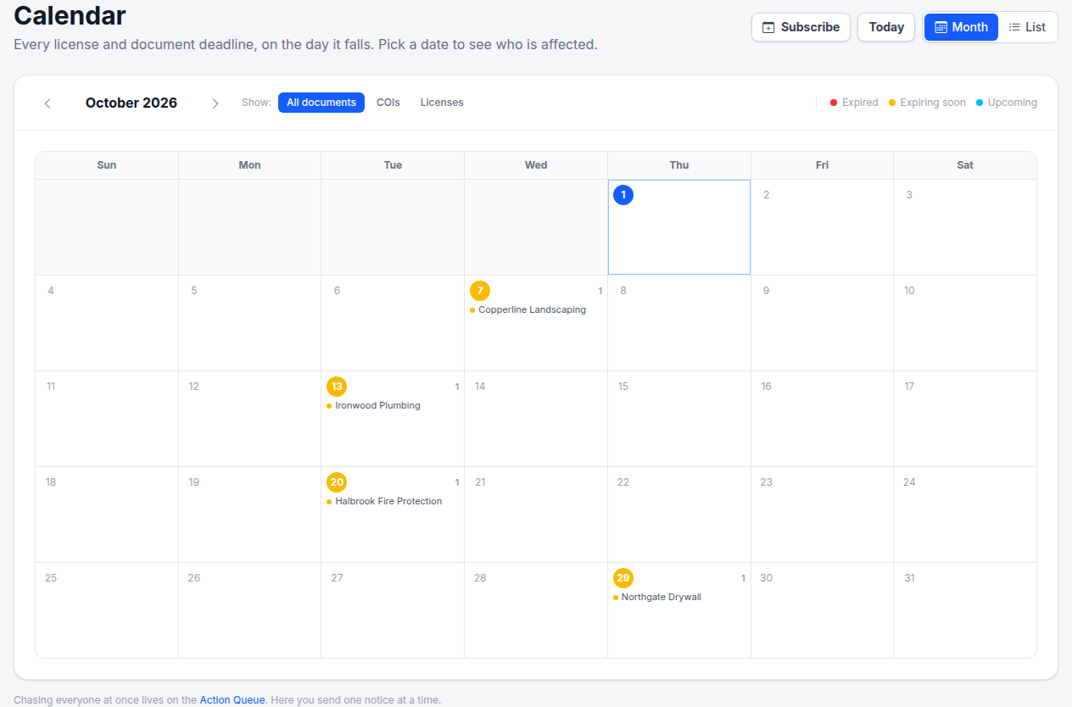Pick October 3 on the calendar
The height and width of the screenshot is (707, 1072).
(965, 227)
